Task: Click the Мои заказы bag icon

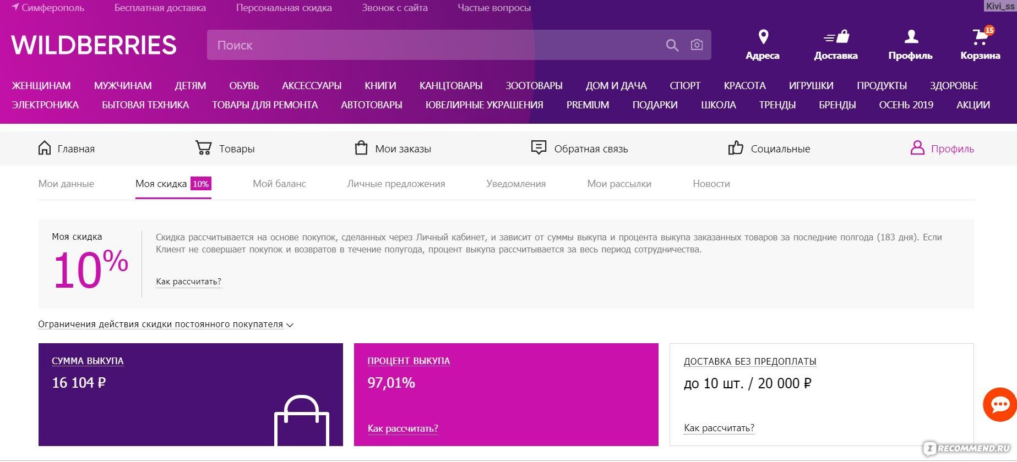Action: click(361, 148)
